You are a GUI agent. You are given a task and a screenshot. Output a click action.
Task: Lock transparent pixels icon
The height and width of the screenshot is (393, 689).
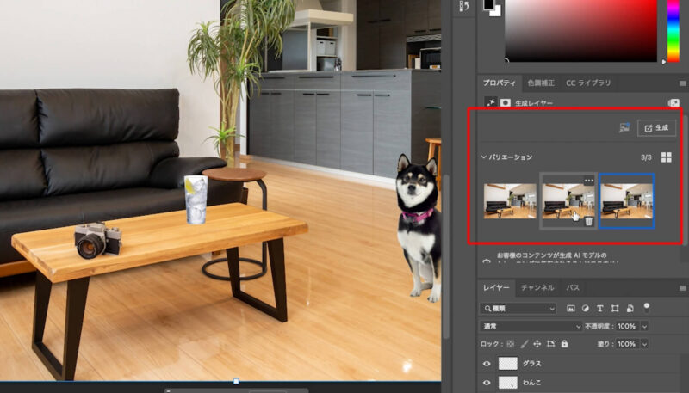(x=510, y=344)
